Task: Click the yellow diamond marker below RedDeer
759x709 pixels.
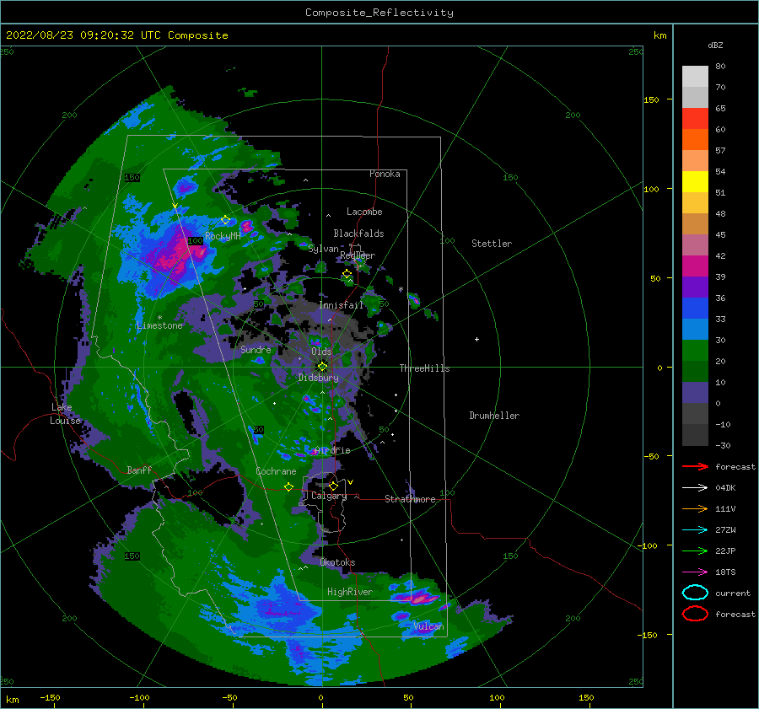Action: coord(347,274)
